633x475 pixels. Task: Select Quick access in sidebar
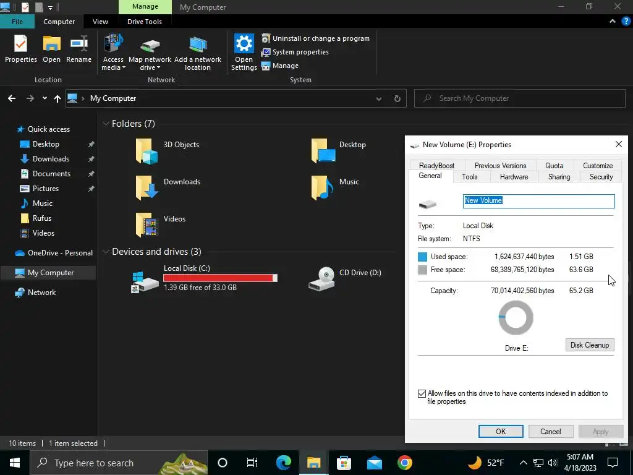[x=48, y=129]
